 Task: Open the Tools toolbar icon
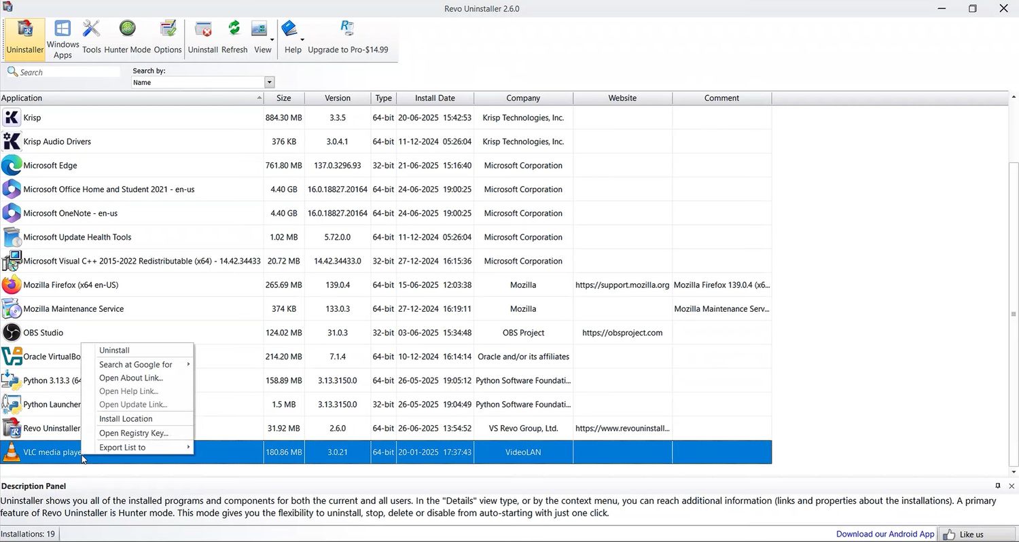[92, 37]
